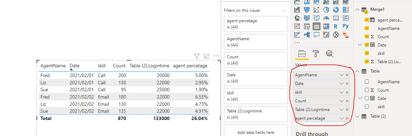Select the Donut chart visualization icon
Viewport: 412px width, 136px height.
[x=336, y=10]
